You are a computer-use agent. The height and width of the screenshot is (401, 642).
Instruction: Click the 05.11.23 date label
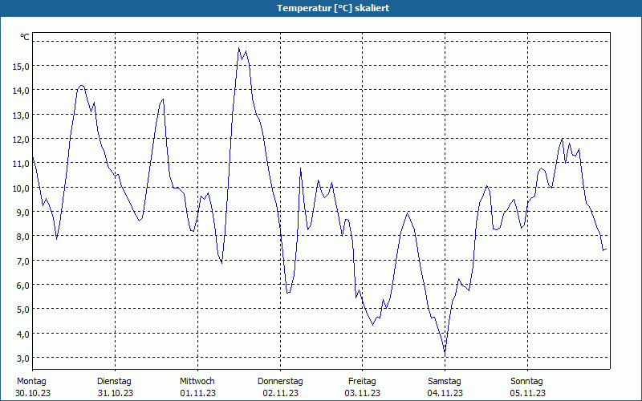[x=528, y=393]
